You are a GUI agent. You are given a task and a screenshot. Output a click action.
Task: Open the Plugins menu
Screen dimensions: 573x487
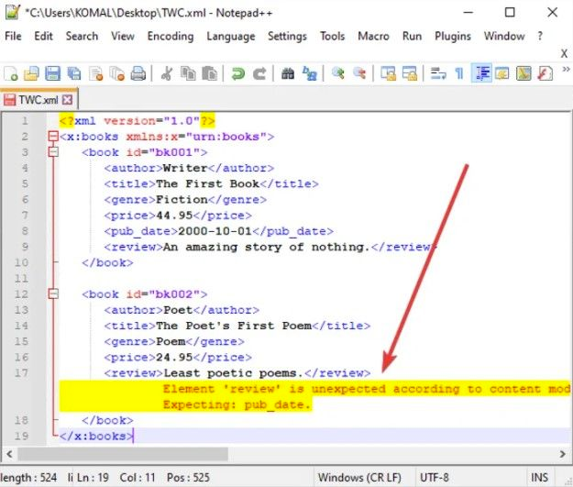(451, 36)
